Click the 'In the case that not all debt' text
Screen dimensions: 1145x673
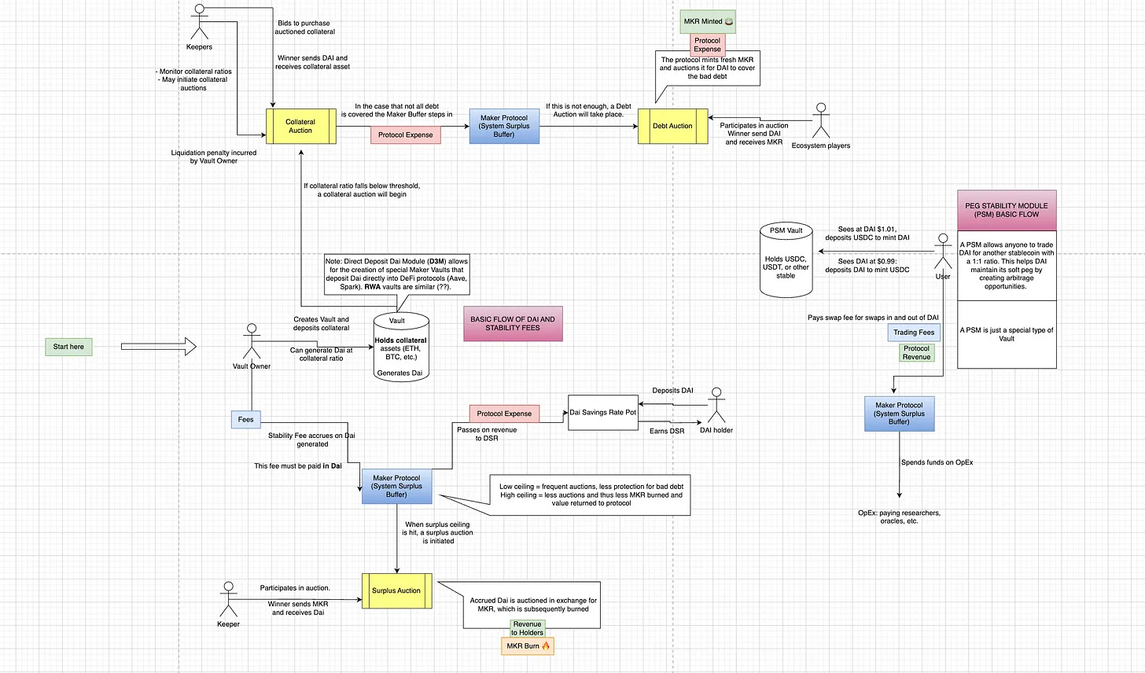396,110
